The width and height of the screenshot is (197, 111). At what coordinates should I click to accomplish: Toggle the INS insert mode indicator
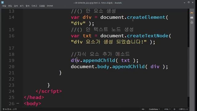(143, 109)
